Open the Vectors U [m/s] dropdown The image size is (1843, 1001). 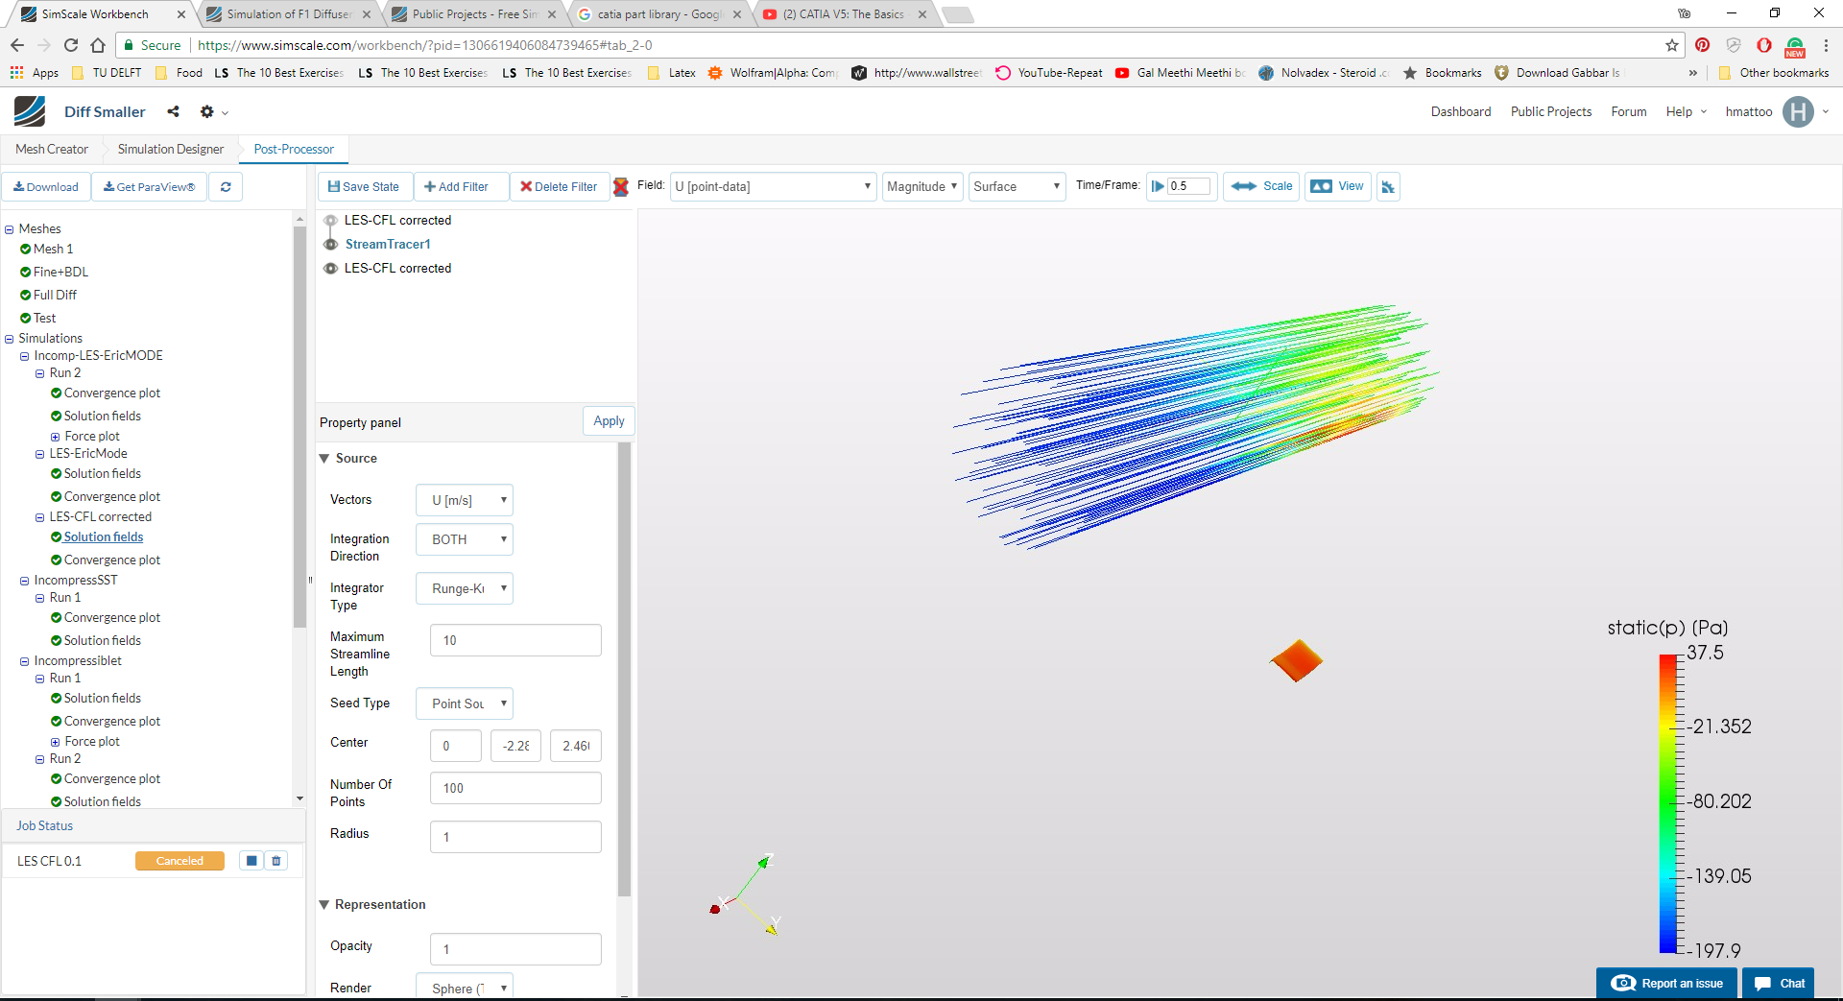pyautogui.click(x=465, y=500)
